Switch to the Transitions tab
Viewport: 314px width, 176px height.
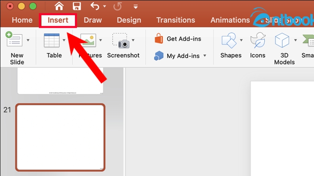click(175, 20)
